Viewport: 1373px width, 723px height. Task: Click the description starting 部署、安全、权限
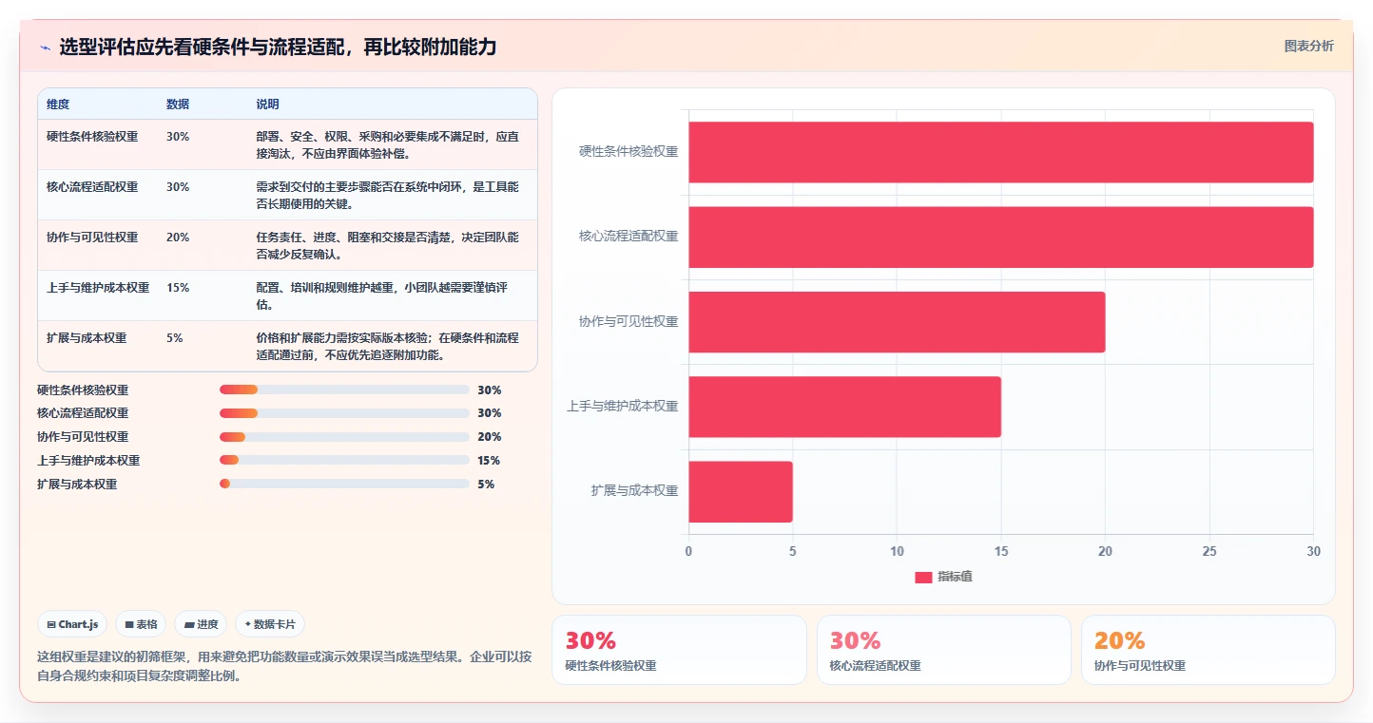point(388,144)
